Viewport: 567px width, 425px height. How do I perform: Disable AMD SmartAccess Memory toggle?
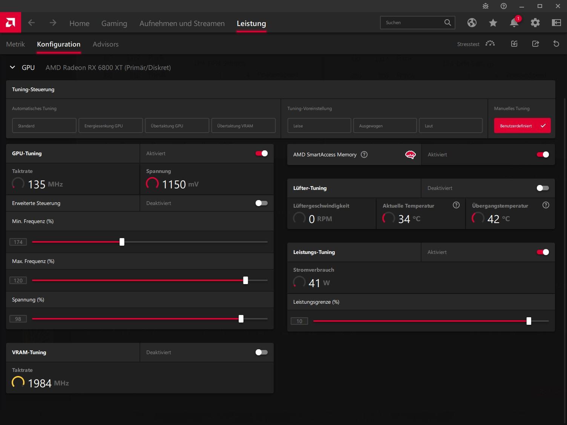click(x=543, y=154)
